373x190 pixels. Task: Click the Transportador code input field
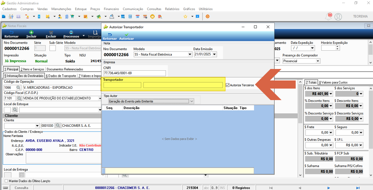pos(122,85)
